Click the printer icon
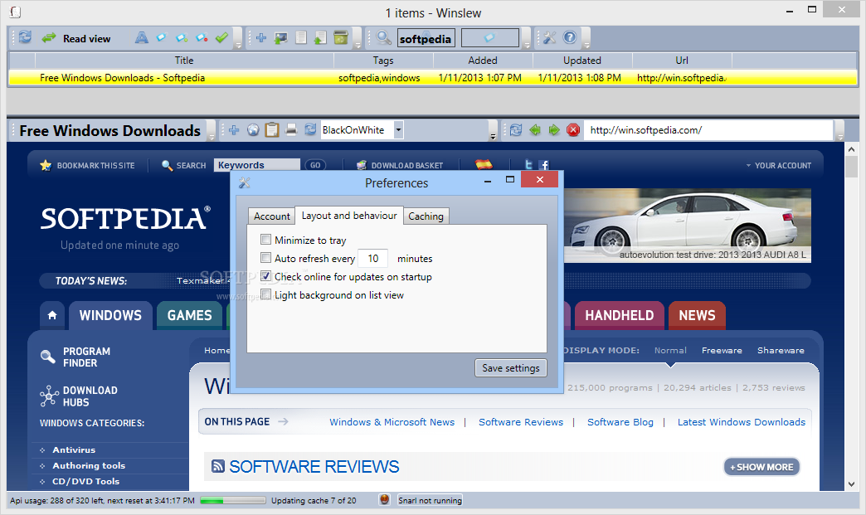866x515 pixels. pyautogui.click(x=291, y=130)
